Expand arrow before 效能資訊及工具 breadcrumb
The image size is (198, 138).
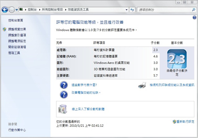coord(66,10)
